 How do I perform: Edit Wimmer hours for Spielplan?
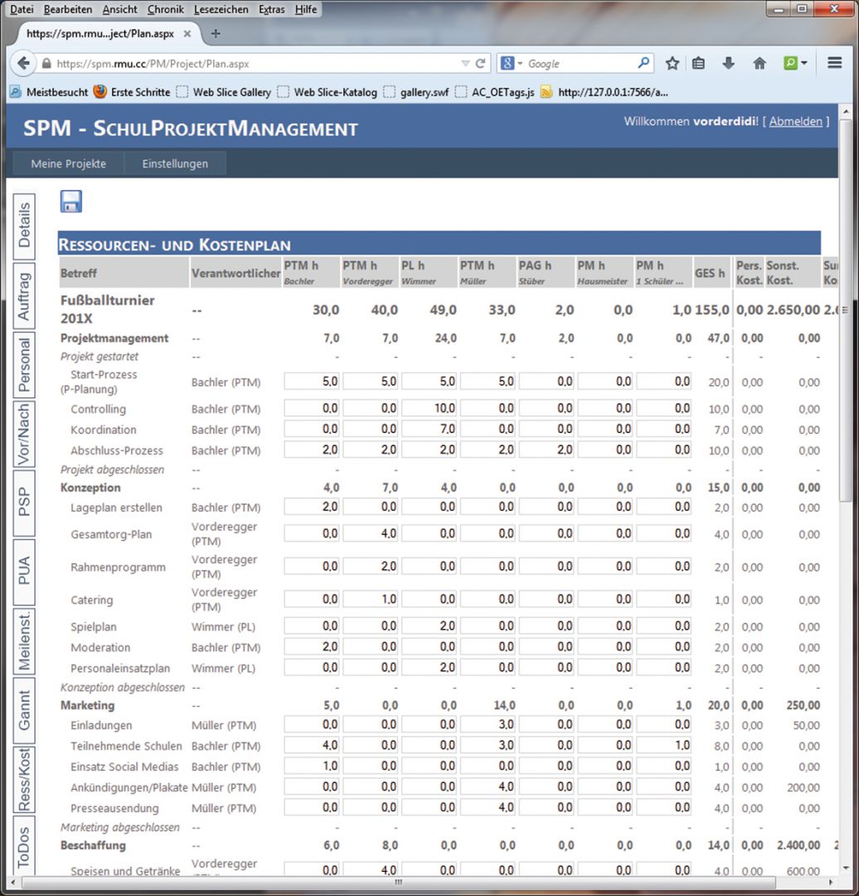[x=429, y=626]
